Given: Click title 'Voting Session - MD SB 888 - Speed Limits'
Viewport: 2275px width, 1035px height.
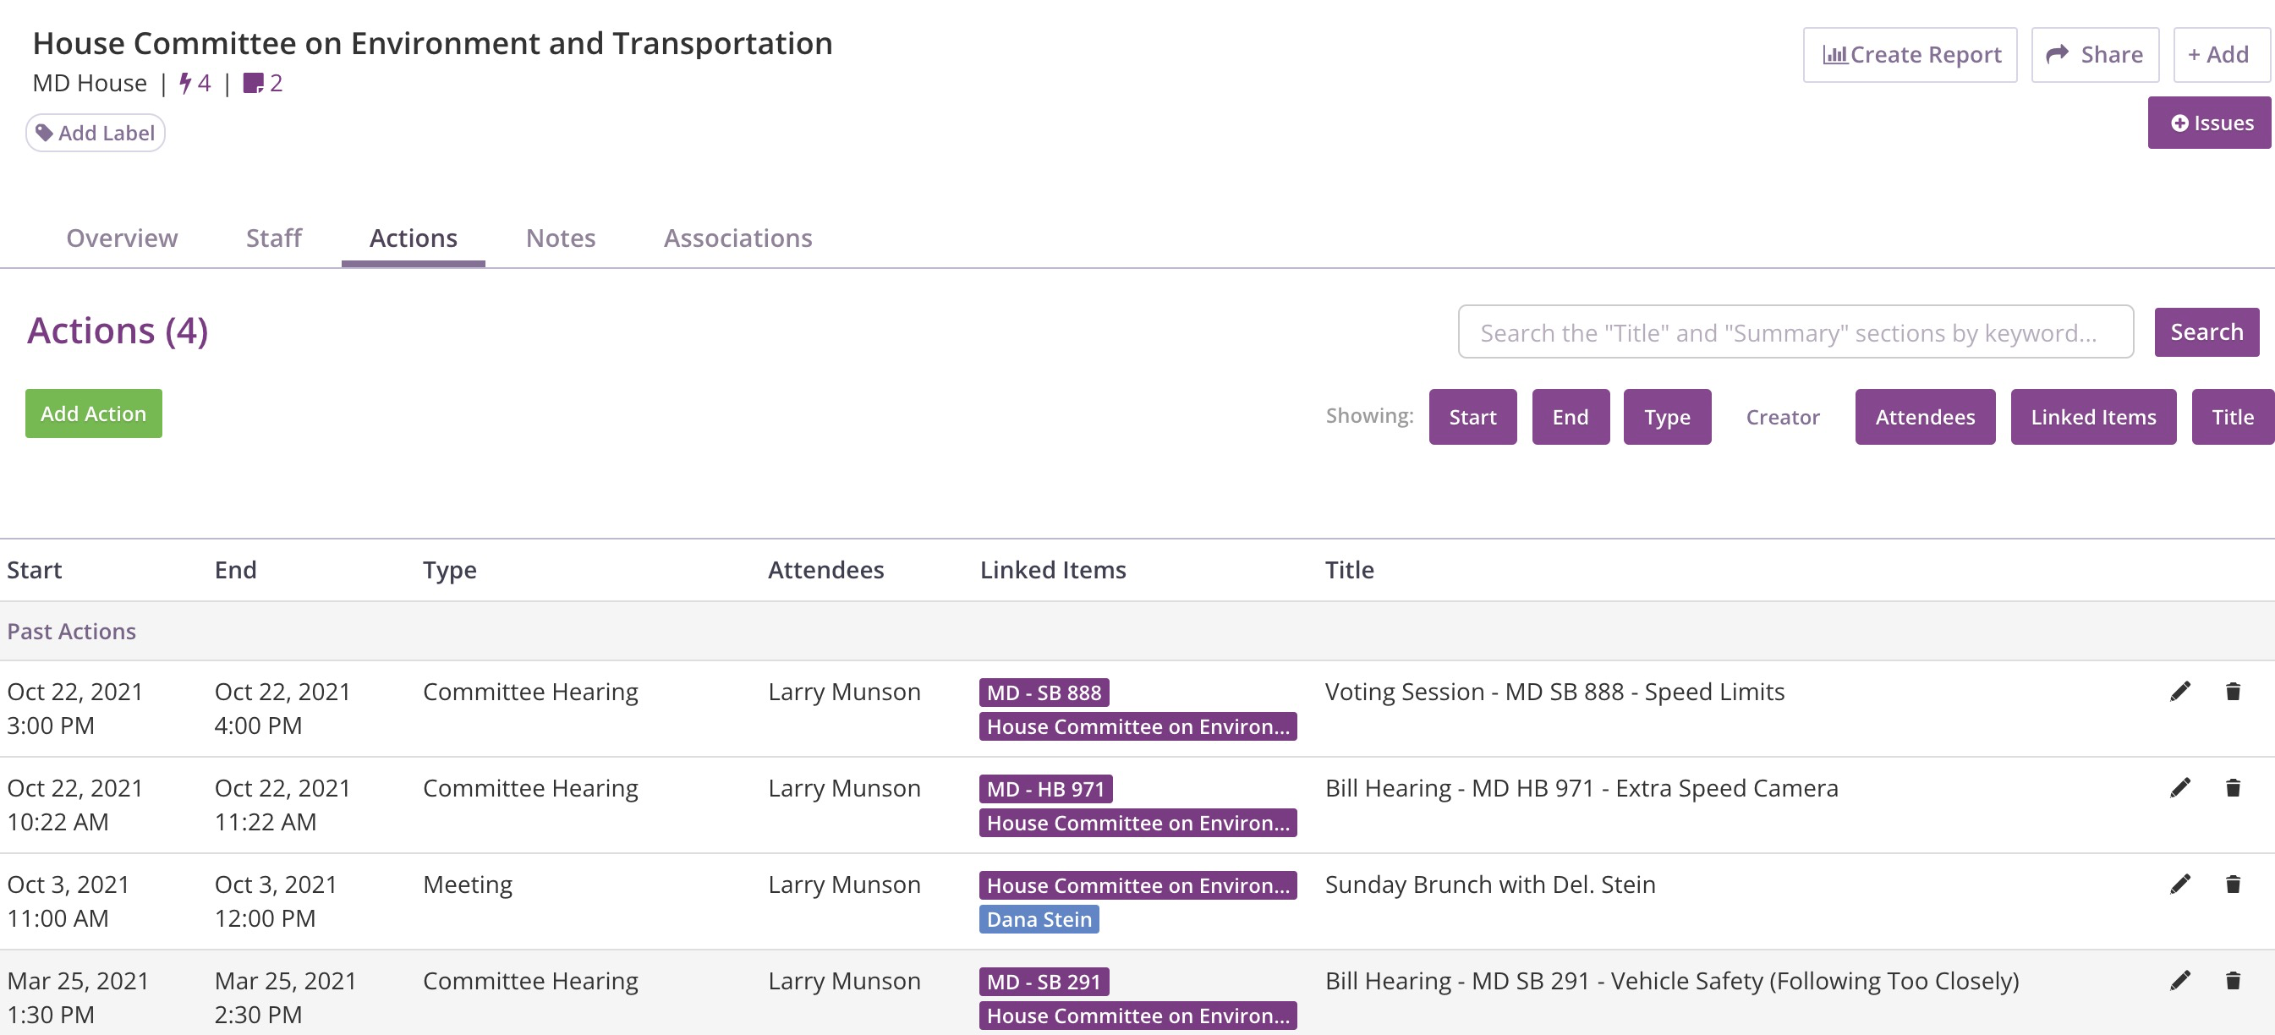Looking at the screenshot, I should coord(1554,692).
